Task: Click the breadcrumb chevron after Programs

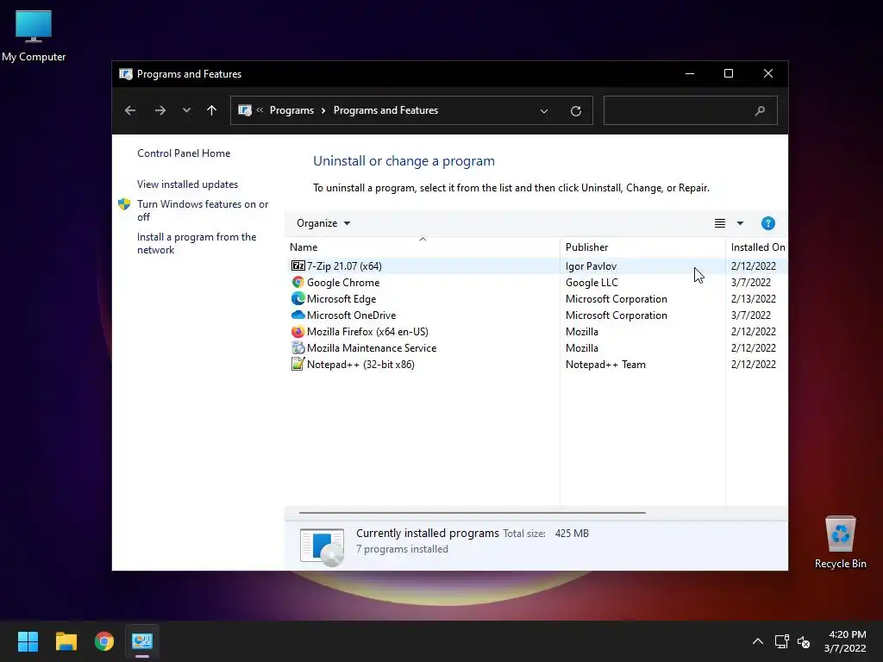Action: click(x=323, y=110)
